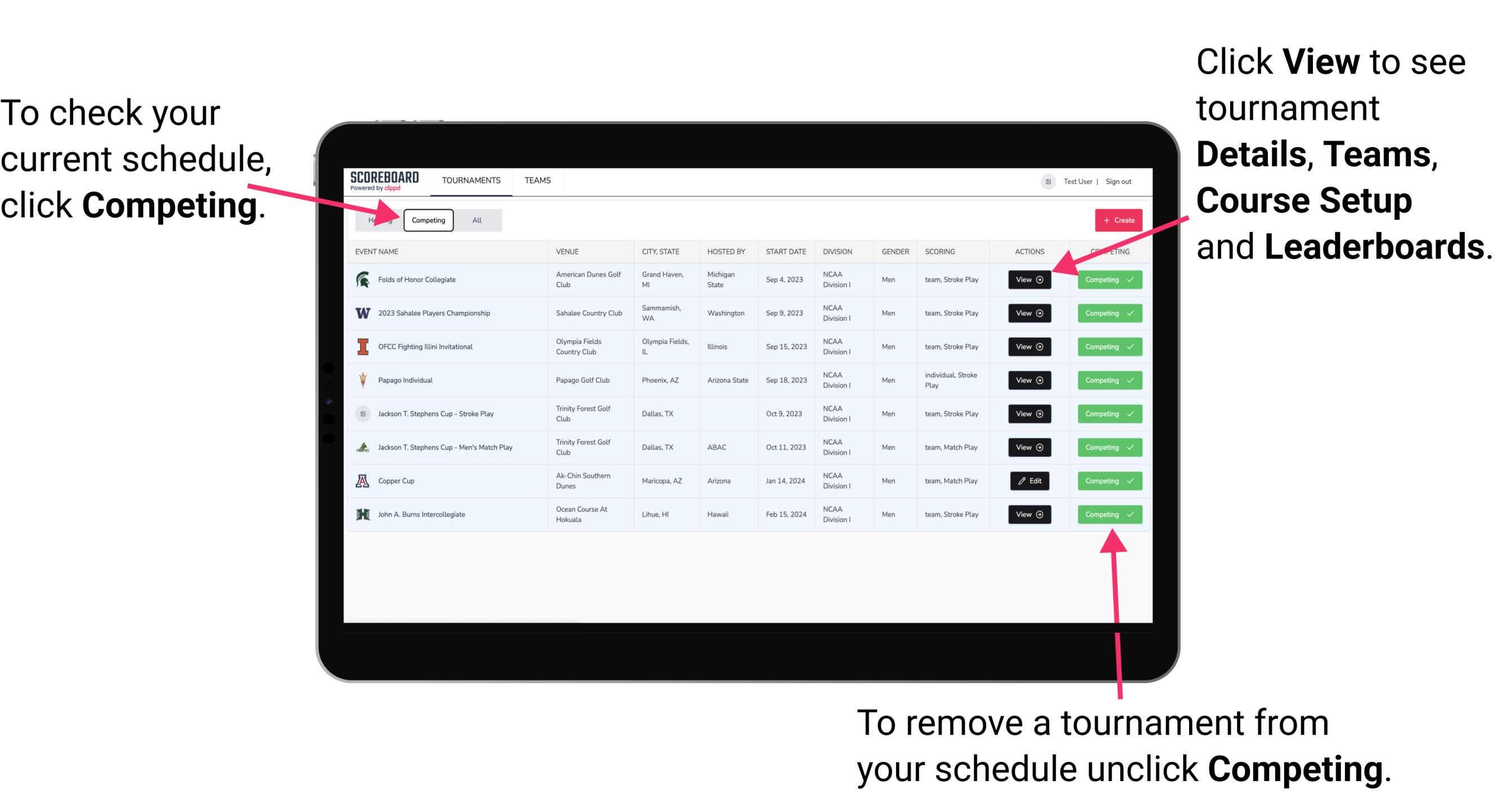Click the View icon for John A. Burns Intercollegiate

1028,514
